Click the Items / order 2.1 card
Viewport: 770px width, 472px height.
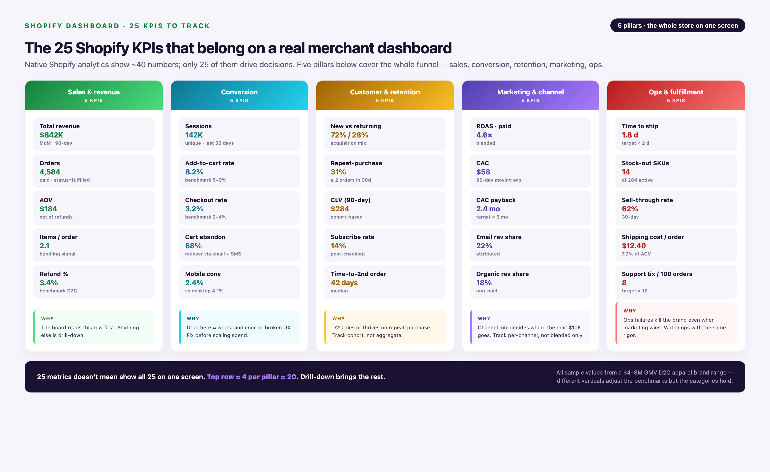tap(94, 245)
